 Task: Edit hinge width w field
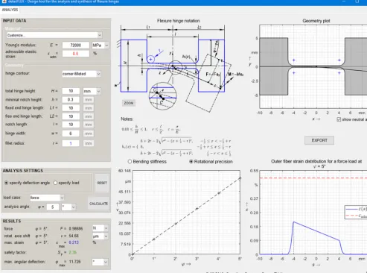[71, 134]
